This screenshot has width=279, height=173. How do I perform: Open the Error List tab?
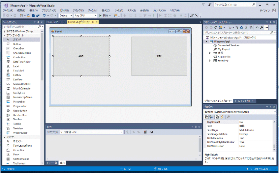click(52, 163)
